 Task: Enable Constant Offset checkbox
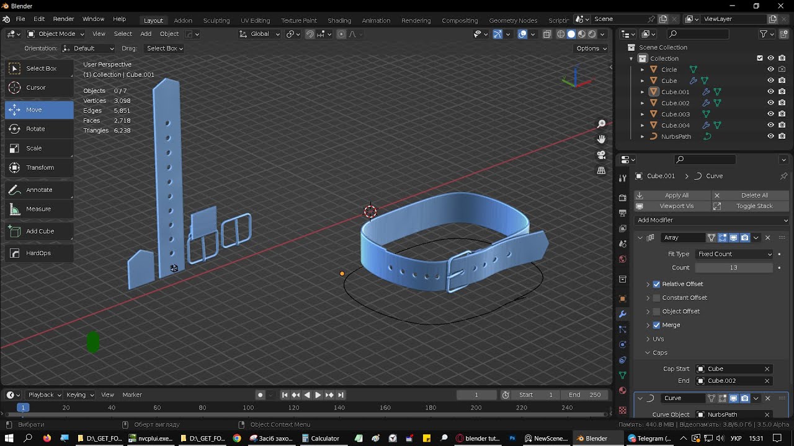[x=657, y=297]
